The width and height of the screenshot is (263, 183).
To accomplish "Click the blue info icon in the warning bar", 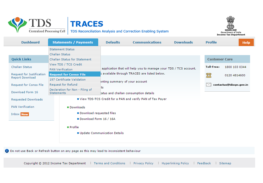I will point(7,151).
